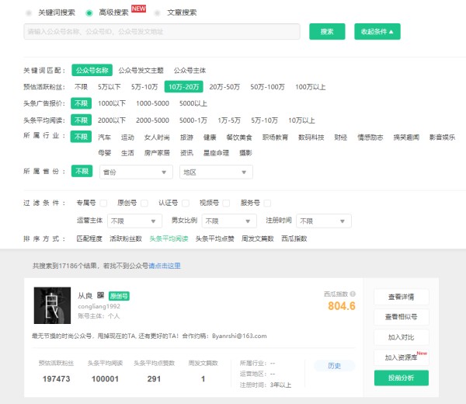This screenshot has height=404, width=466.
Task: Collapse filters with 收起条件 button
Action: coord(377,32)
